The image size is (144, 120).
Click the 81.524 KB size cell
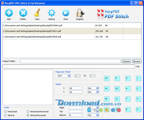pos(109,26)
